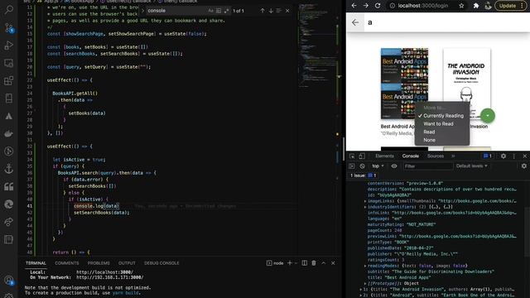Open shelf changer on The Android Invasion book
The width and height of the screenshot is (530, 298).
pos(488,116)
